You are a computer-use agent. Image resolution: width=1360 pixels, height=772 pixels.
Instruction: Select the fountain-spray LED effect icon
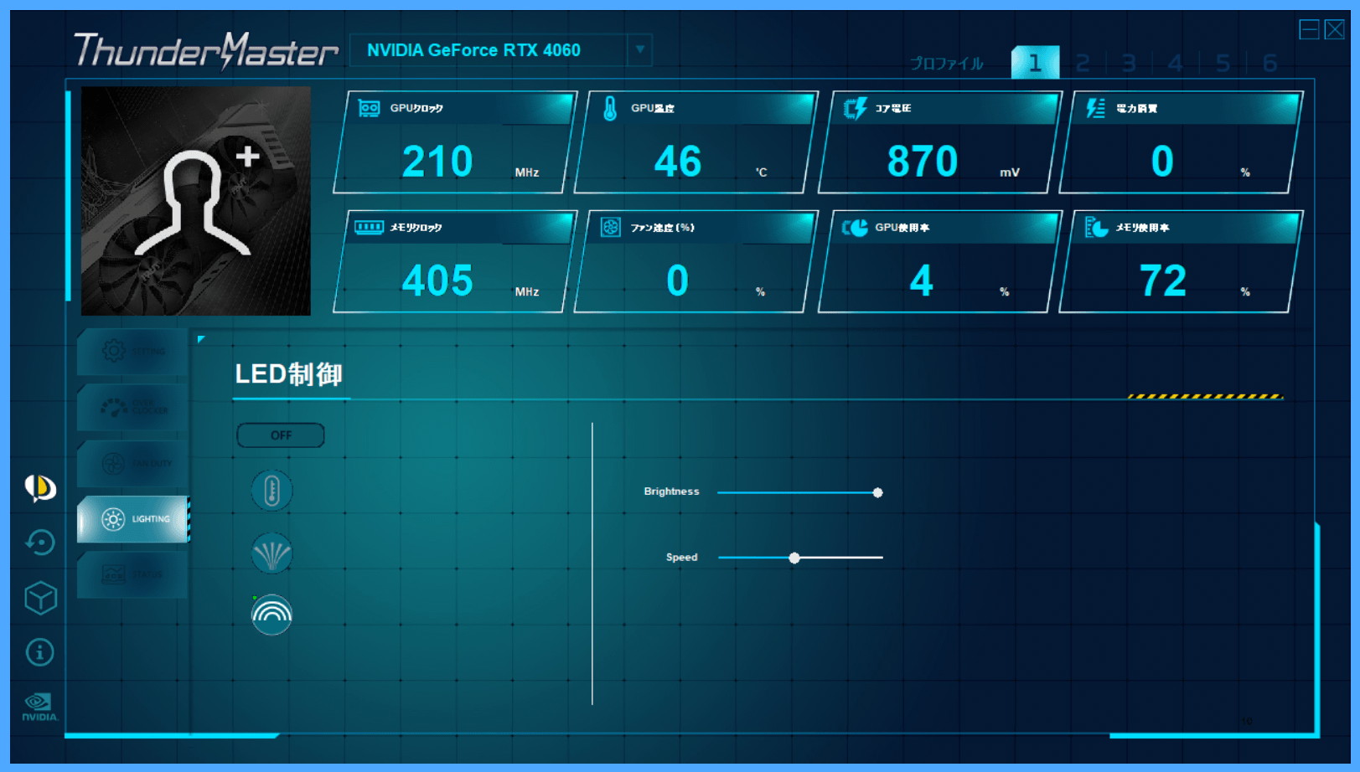tap(271, 553)
